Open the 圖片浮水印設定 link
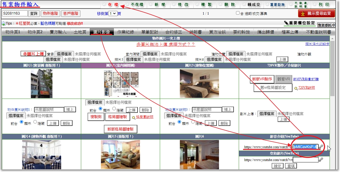 point(317,44)
